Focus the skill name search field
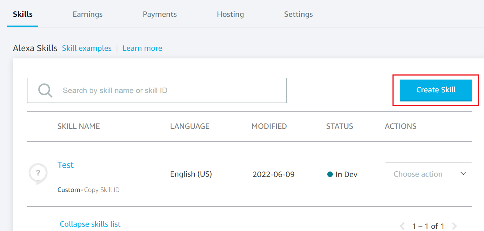This screenshot has height=231, width=484. [x=157, y=90]
